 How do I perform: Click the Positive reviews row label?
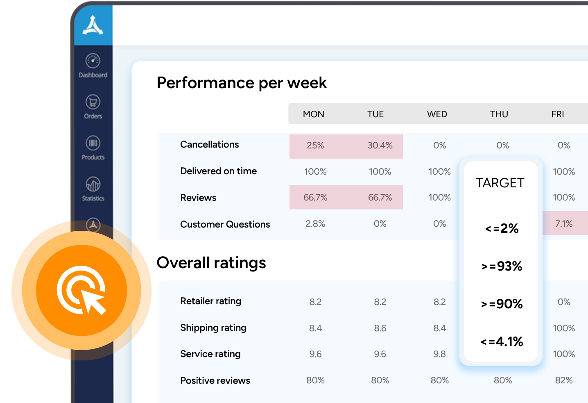(215, 381)
